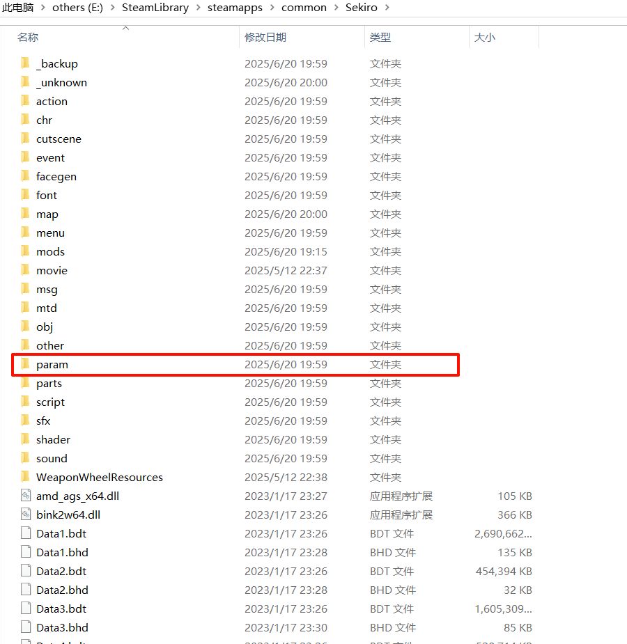Sort by 修改日期 column header

[265, 38]
